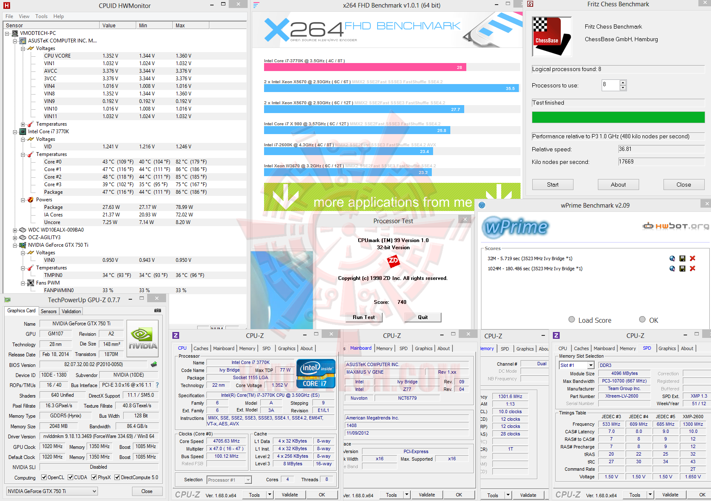Expand the WDC WD10EALX-009BA0 node
The height and width of the screenshot is (501, 711).
point(15,230)
